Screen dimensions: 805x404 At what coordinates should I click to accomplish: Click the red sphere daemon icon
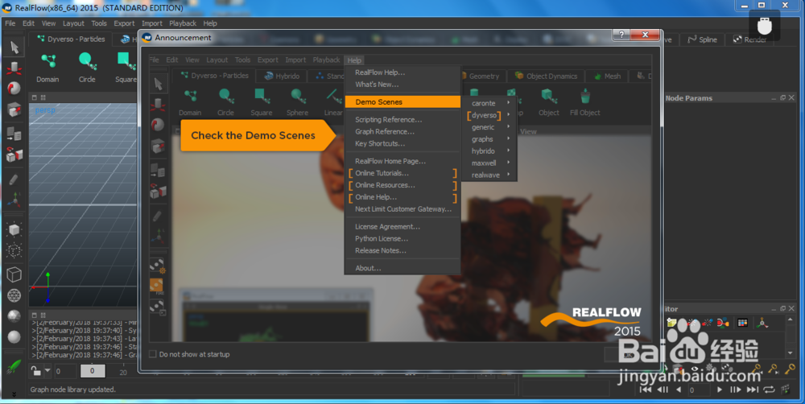pos(14,89)
